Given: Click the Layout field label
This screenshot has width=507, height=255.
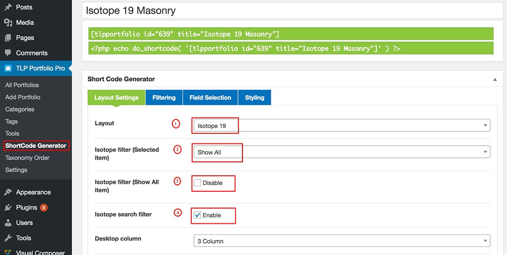Looking at the screenshot, I should (104, 123).
